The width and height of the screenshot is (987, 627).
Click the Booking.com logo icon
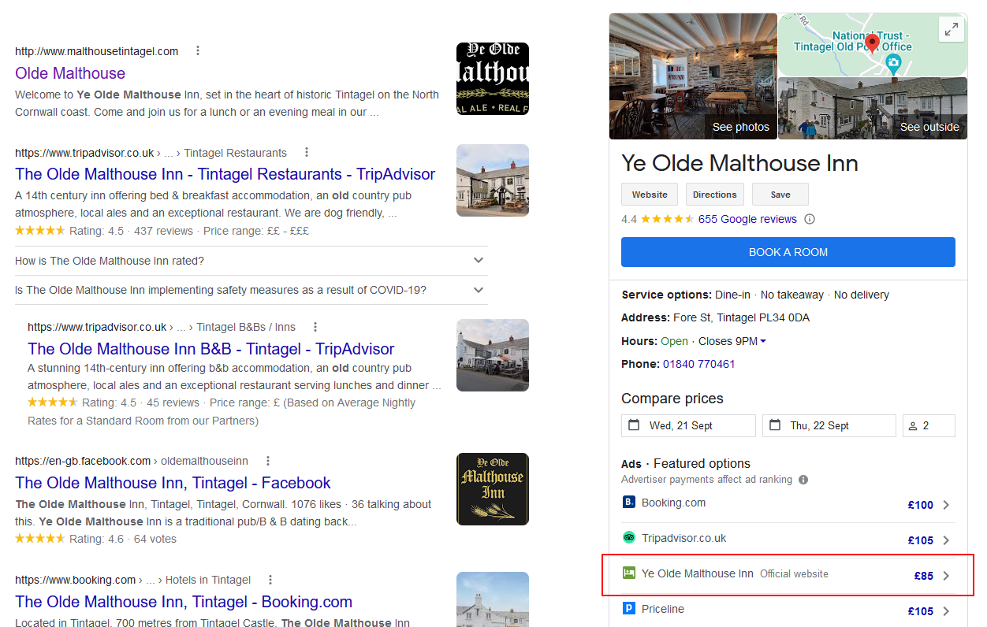tap(629, 502)
